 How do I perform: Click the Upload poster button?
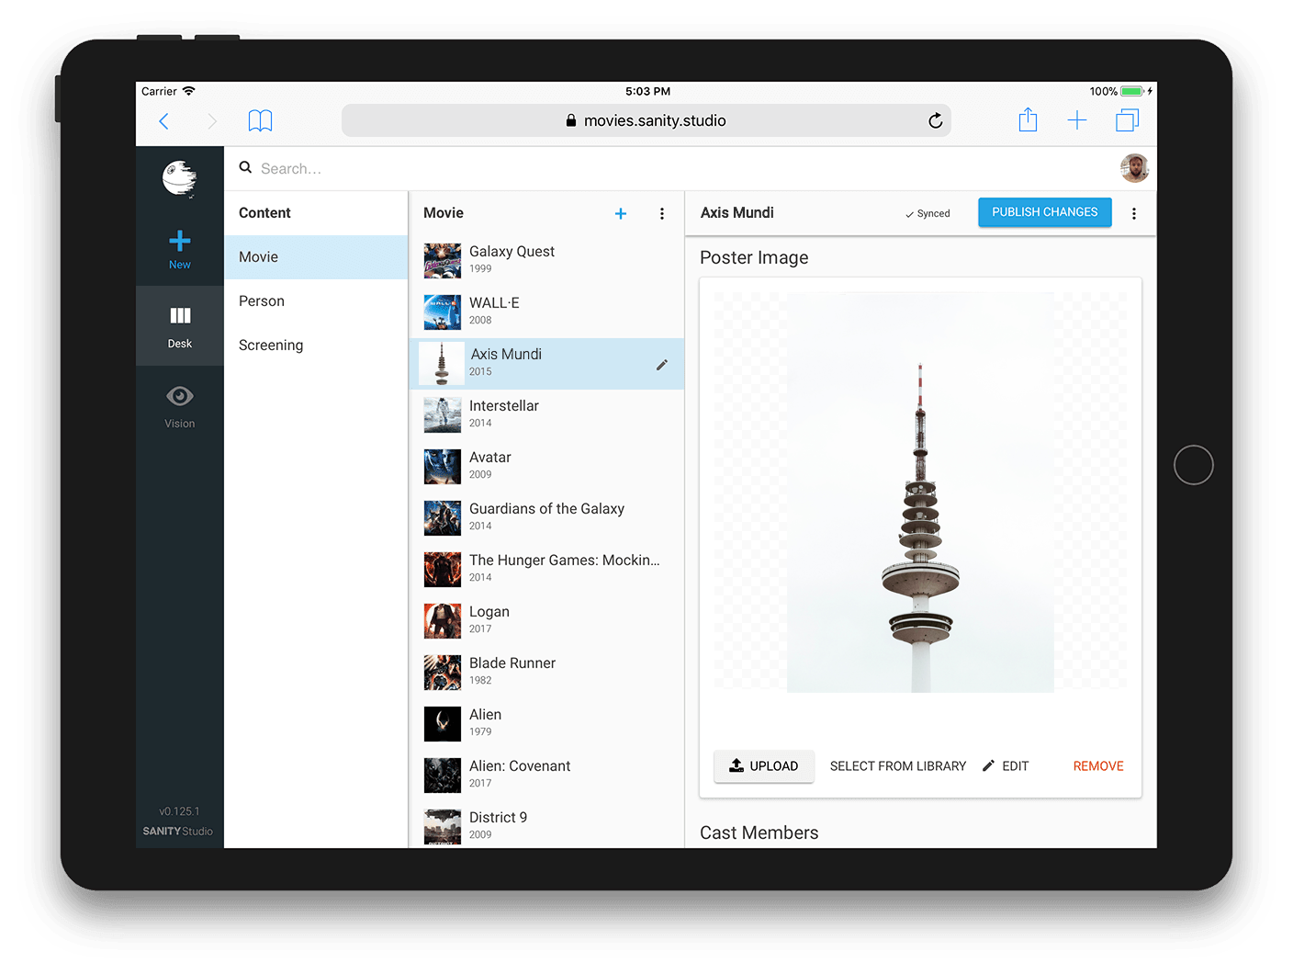pyautogui.click(x=764, y=765)
